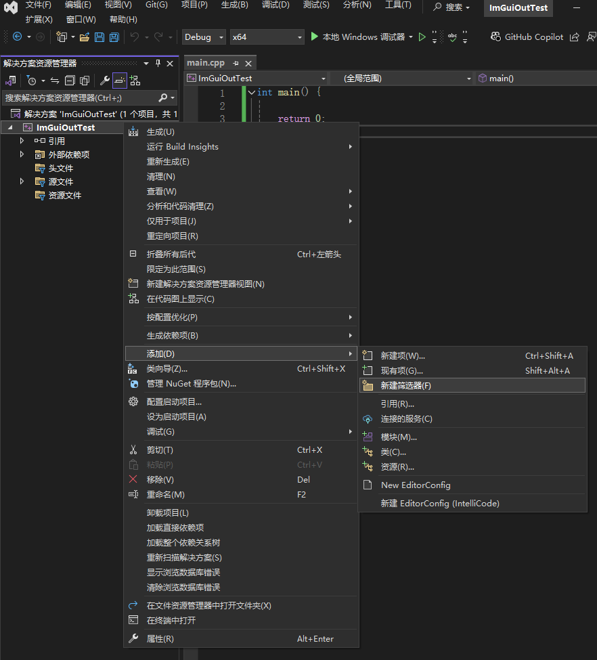Expand the 引用 tree node

point(22,141)
